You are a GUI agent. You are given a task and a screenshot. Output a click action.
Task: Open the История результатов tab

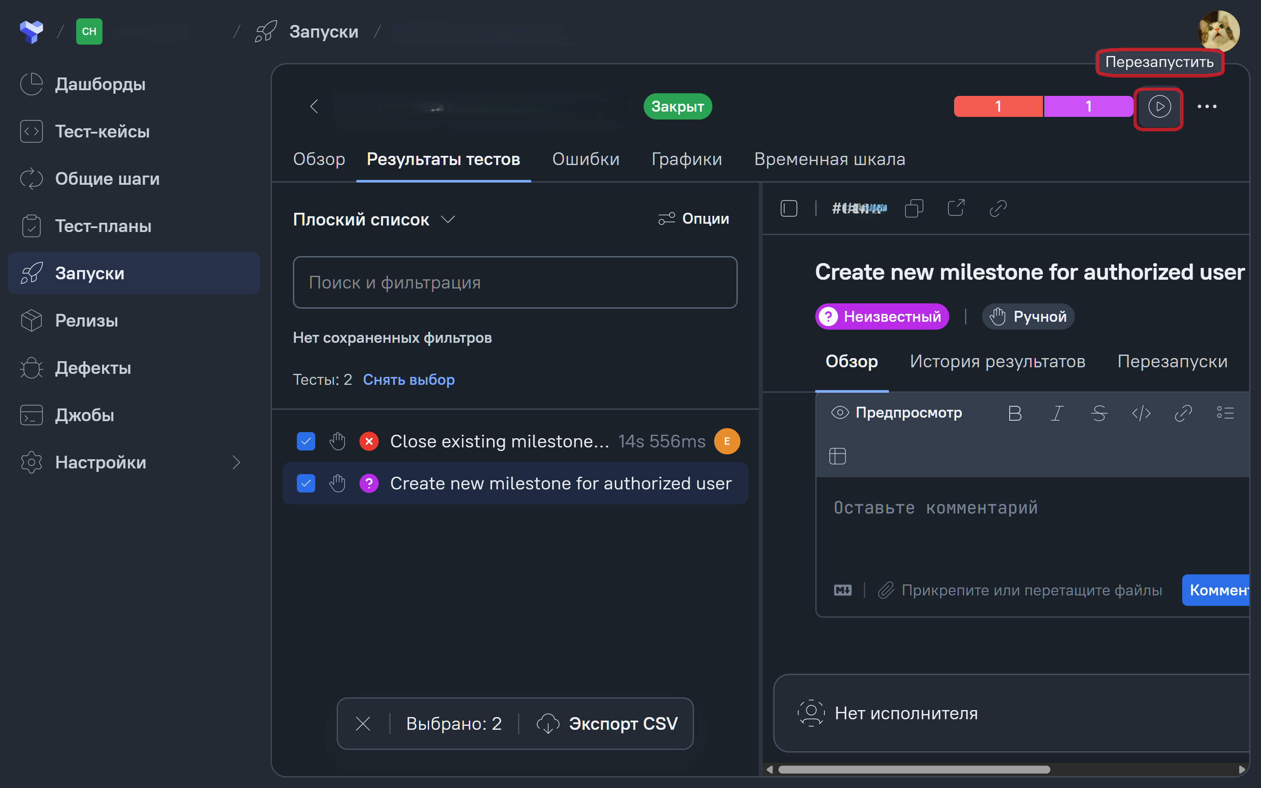[x=997, y=361]
